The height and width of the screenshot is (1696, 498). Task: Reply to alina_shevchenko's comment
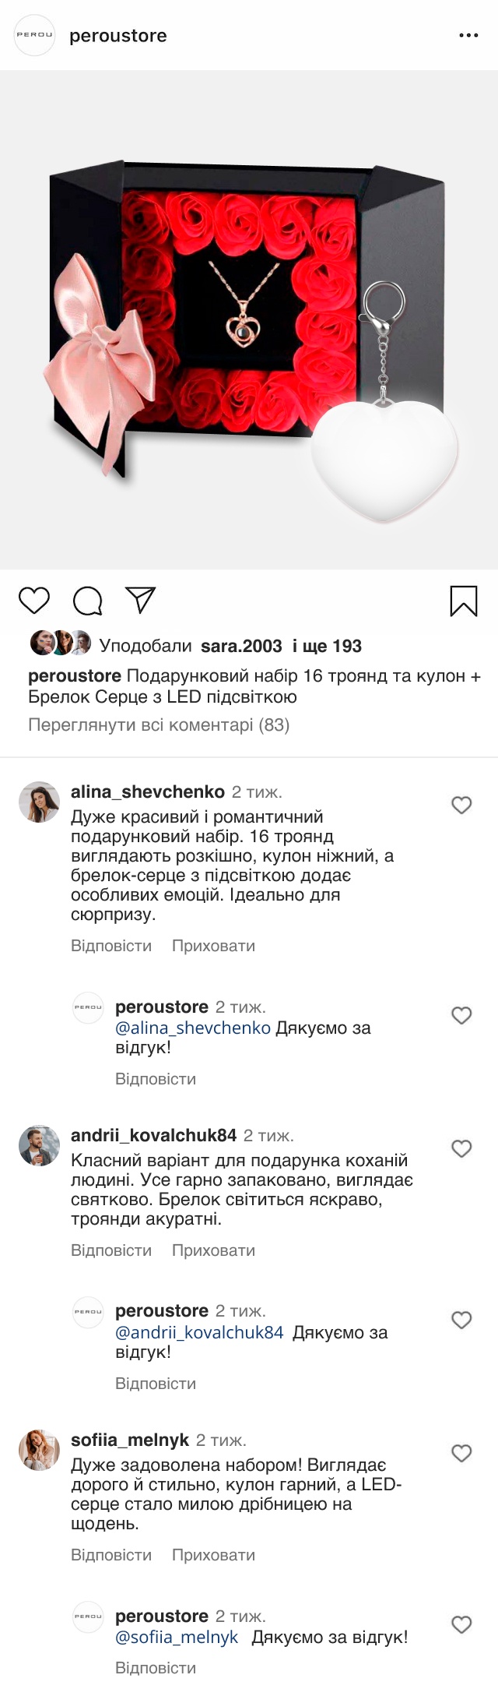[111, 946]
